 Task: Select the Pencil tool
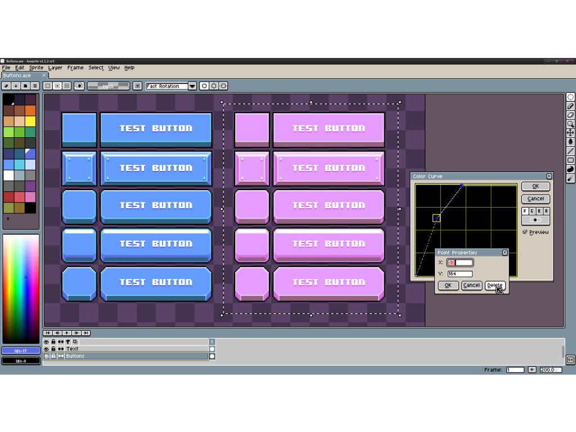(x=570, y=106)
